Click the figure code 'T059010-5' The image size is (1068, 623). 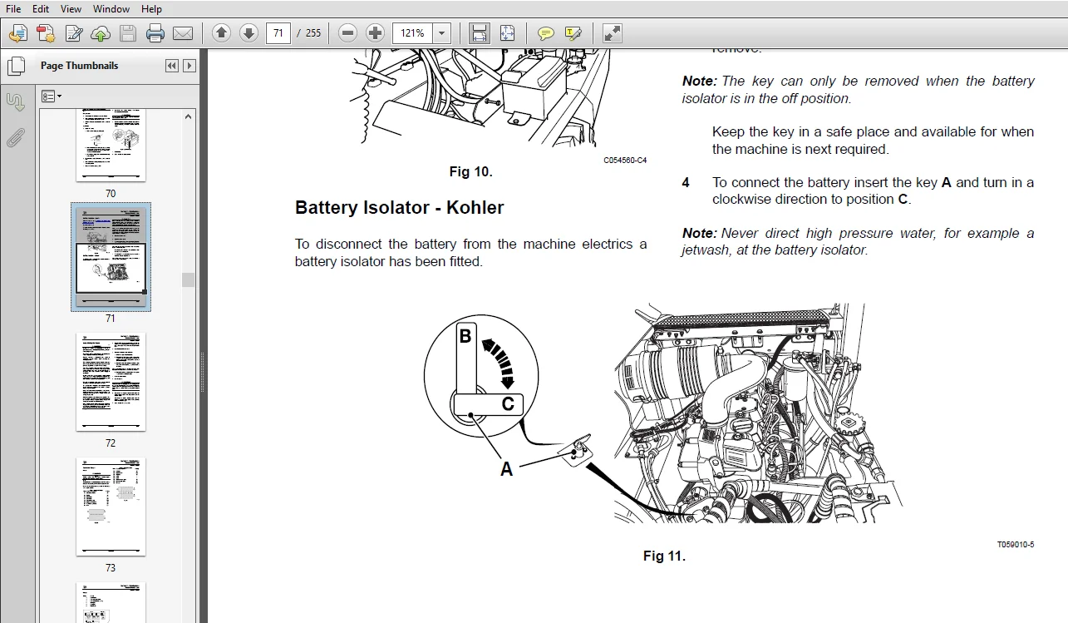(1016, 545)
